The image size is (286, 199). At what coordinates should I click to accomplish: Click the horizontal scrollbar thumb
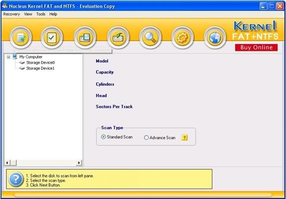click(x=13, y=163)
